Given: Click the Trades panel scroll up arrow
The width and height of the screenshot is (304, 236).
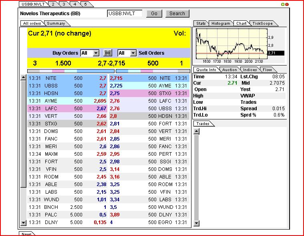Looking at the screenshot, I should pyautogui.click(x=196, y=131).
